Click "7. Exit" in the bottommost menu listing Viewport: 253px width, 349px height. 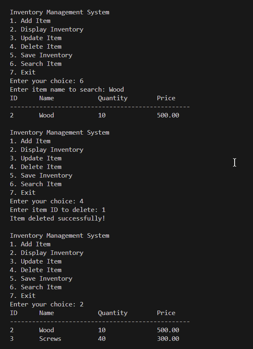point(23,296)
